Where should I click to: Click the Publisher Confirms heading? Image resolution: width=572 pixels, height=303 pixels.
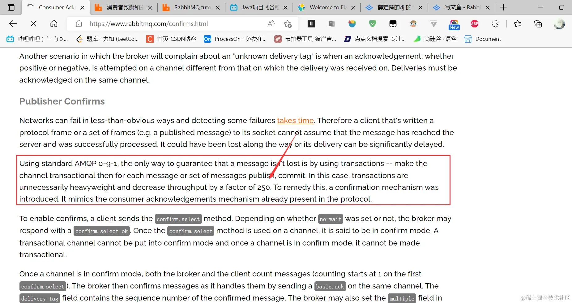pos(62,101)
